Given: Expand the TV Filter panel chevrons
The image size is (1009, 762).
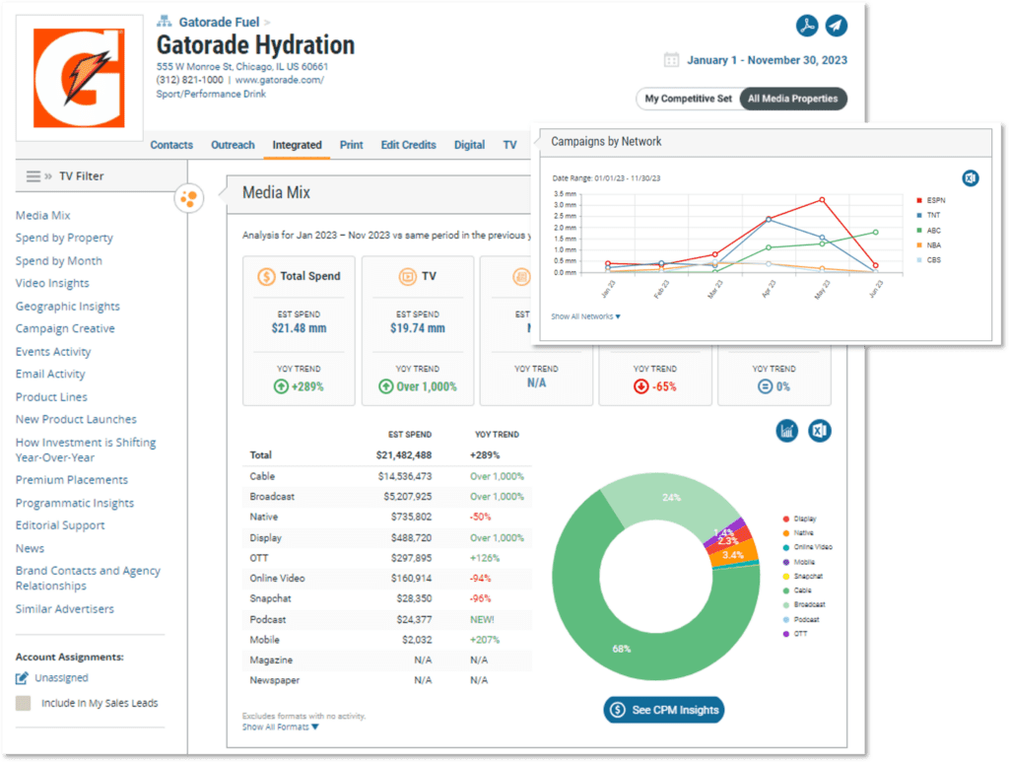Looking at the screenshot, I should (48, 175).
